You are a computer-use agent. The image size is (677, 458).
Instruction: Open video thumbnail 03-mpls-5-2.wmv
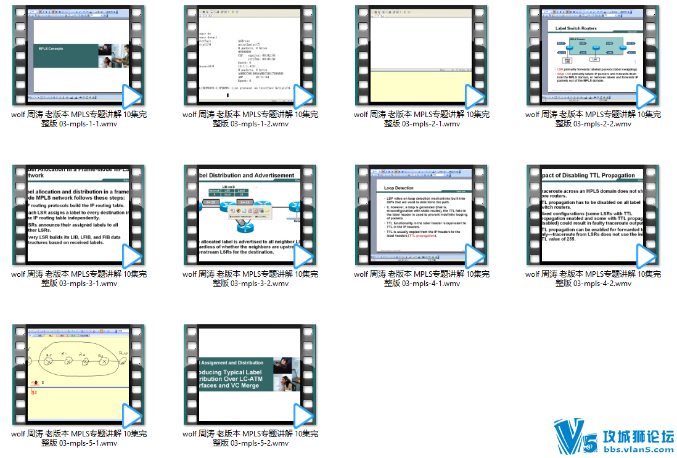pos(250,375)
